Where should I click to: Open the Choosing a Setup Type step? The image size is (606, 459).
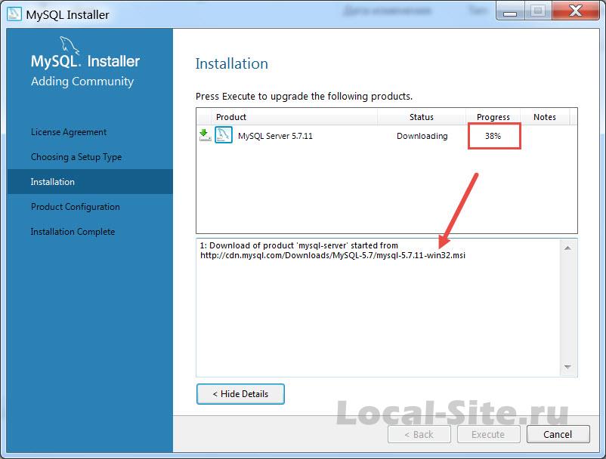pyautogui.click(x=76, y=157)
